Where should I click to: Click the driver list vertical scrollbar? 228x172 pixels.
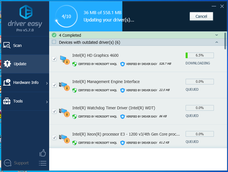coord(225,41)
